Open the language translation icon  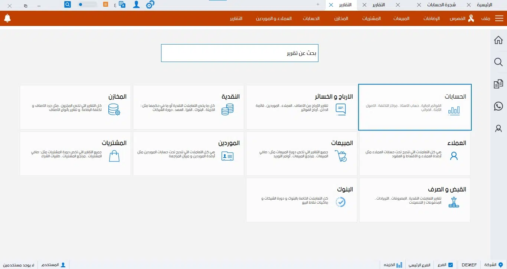point(122,5)
